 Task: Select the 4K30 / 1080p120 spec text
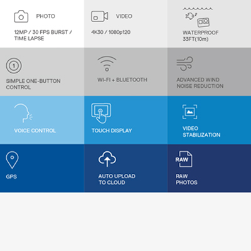click(110, 32)
